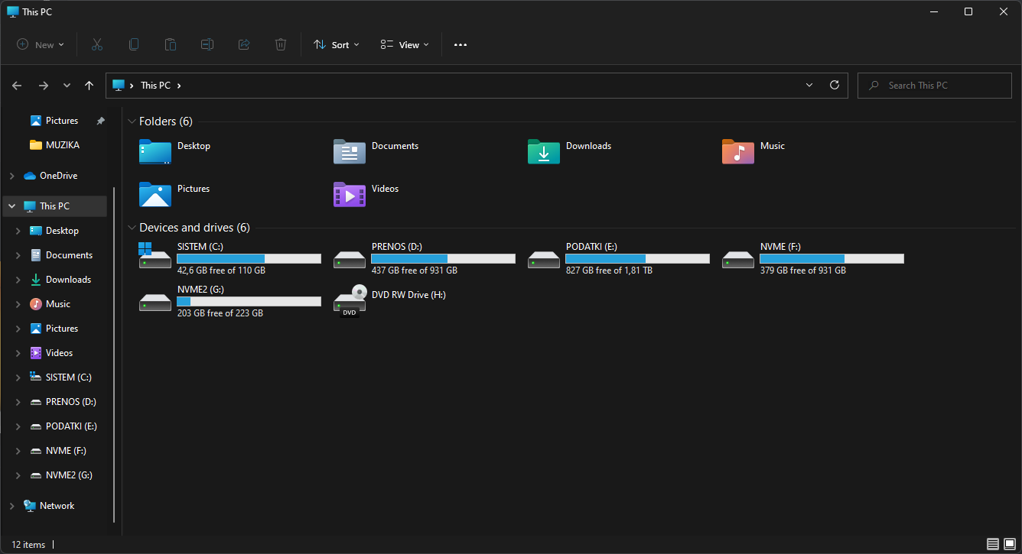Select the SISTEM (C:) drive icon
Image resolution: width=1022 pixels, height=554 pixels.
[x=155, y=256]
